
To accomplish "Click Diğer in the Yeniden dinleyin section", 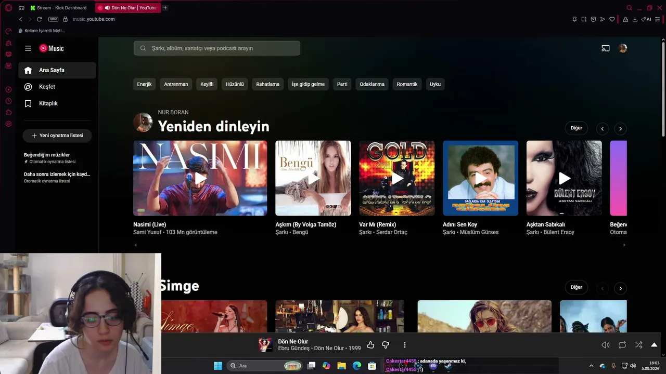I will pyautogui.click(x=577, y=128).
